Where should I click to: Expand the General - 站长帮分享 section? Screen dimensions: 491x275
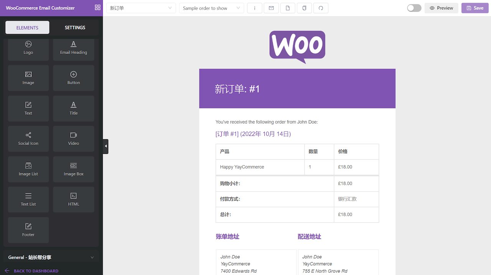(51, 257)
